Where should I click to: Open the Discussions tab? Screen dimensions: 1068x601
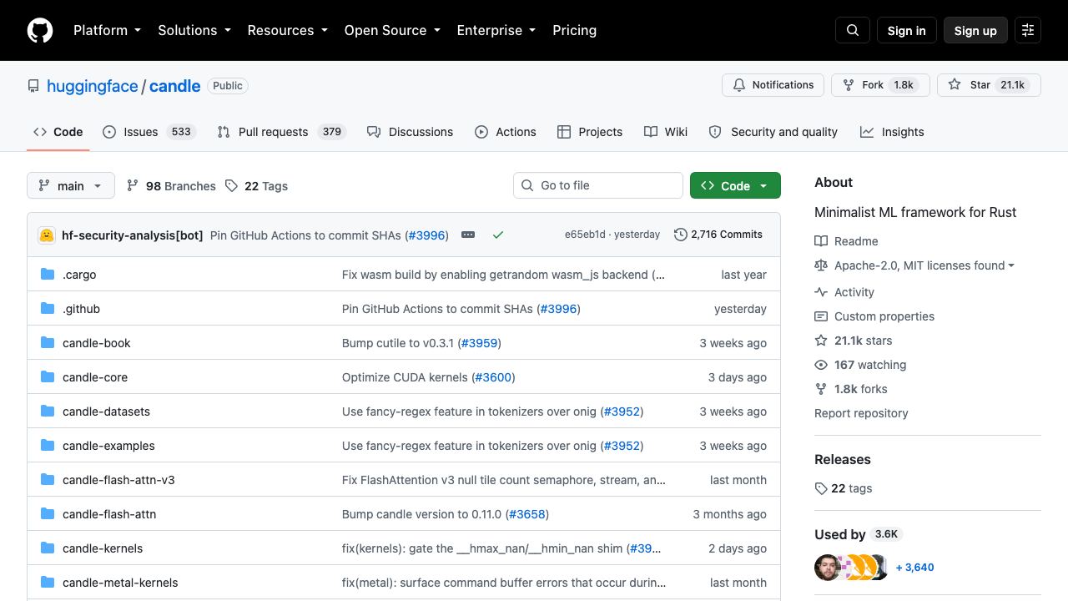click(x=410, y=132)
